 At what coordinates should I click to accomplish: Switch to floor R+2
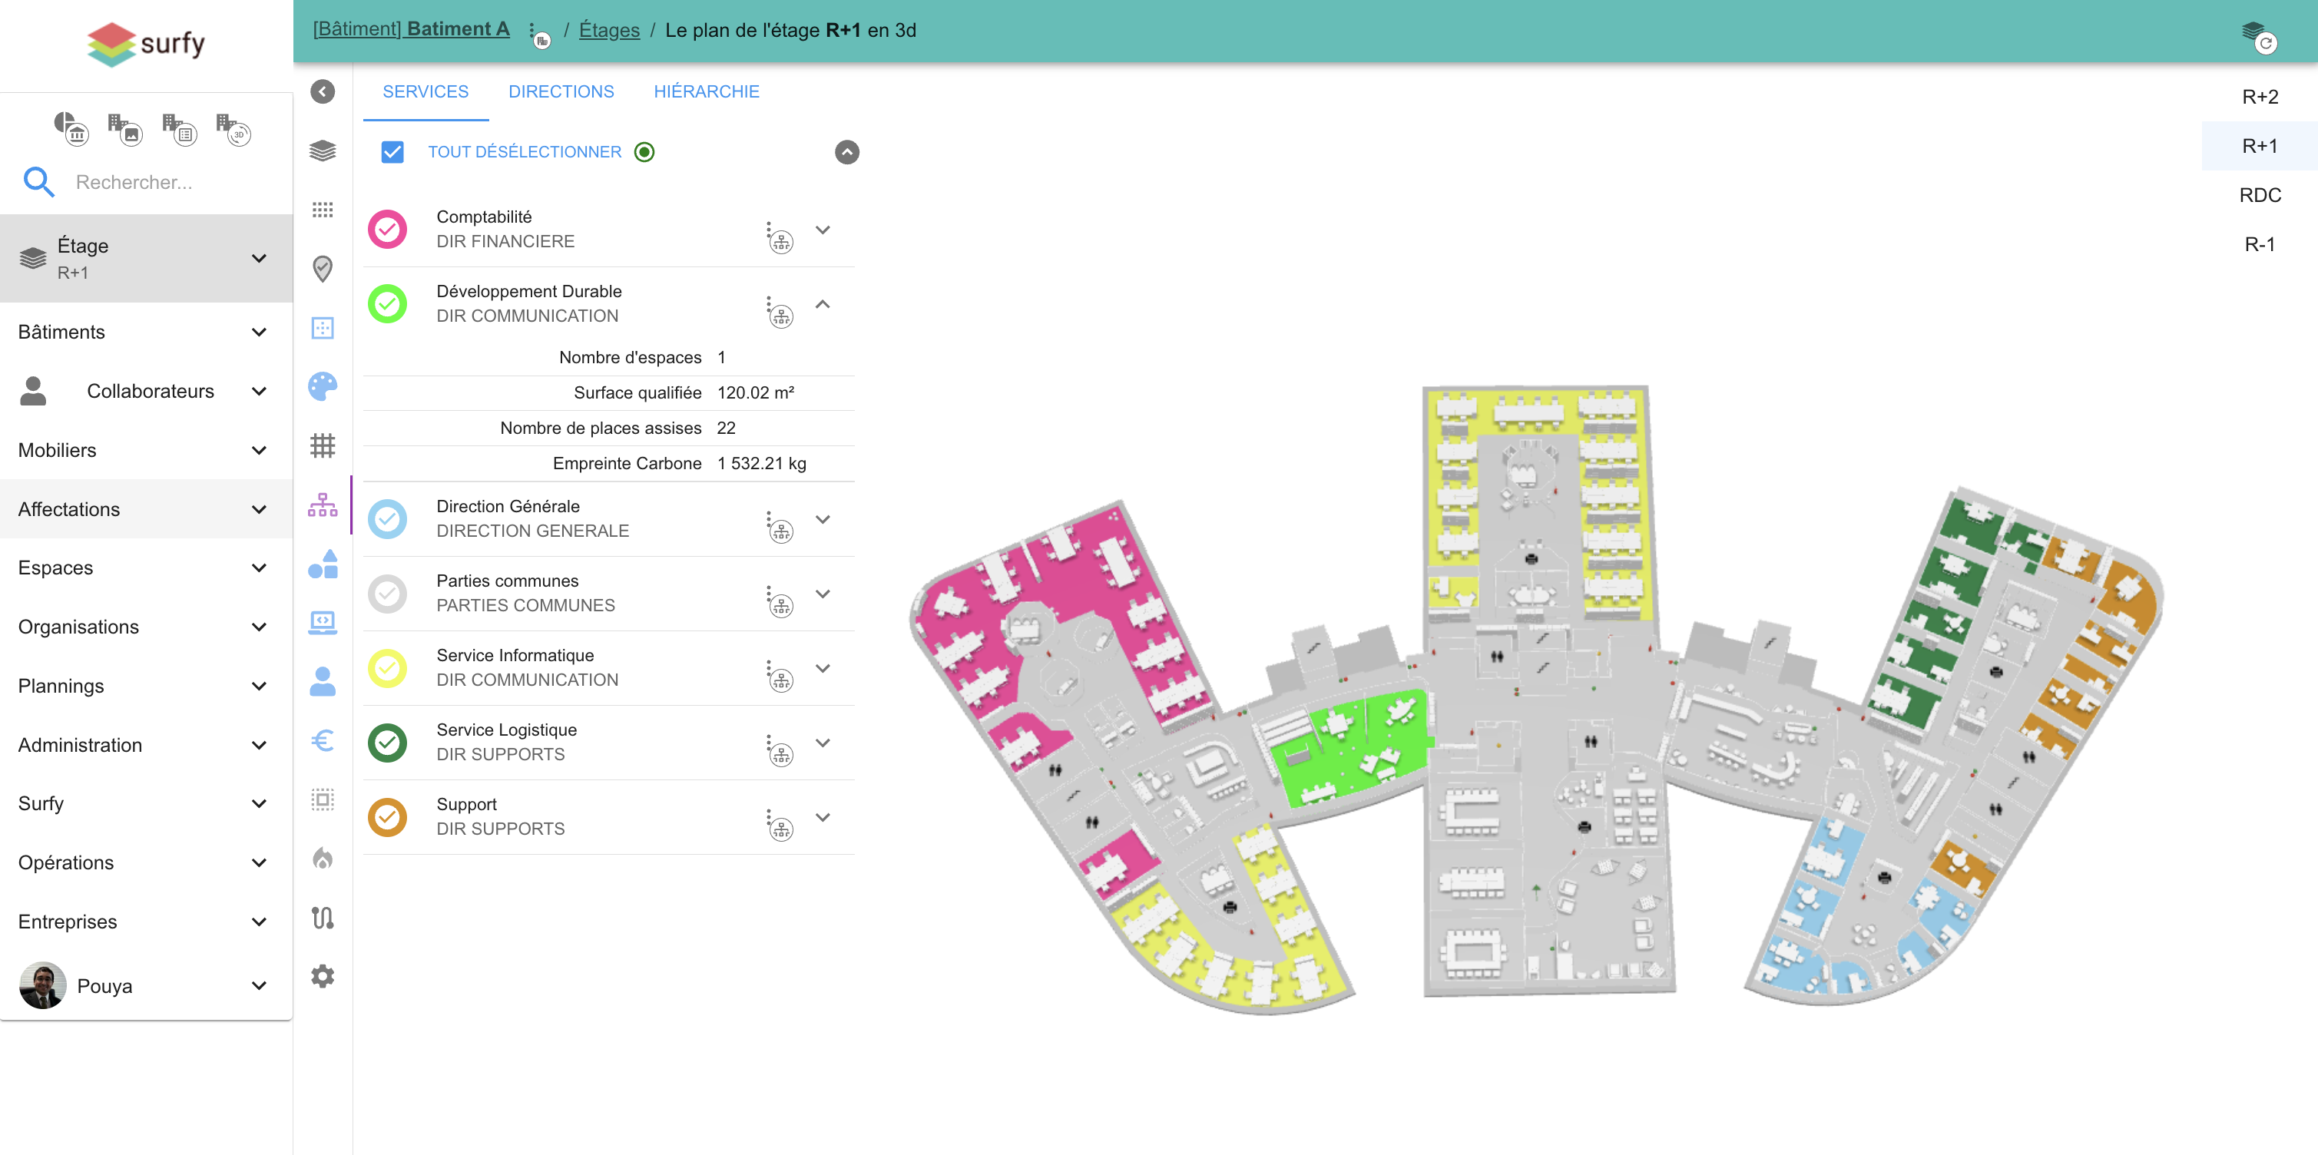coord(2259,96)
